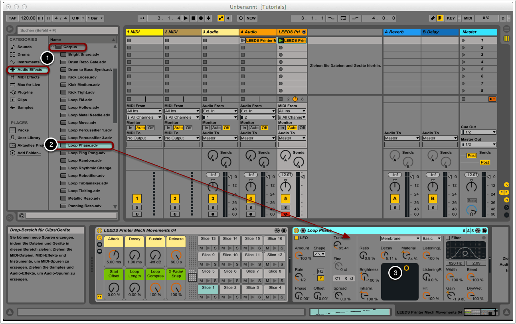
Task: Open the Membrane resonance type dropdown
Action: coord(400,238)
